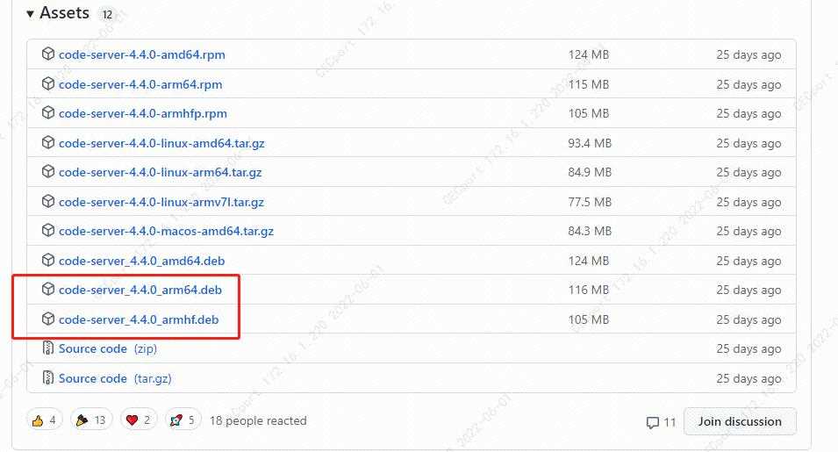This screenshot has height=452, width=838.
Task: Click the 93.4 MB file size
Action: click(590, 143)
